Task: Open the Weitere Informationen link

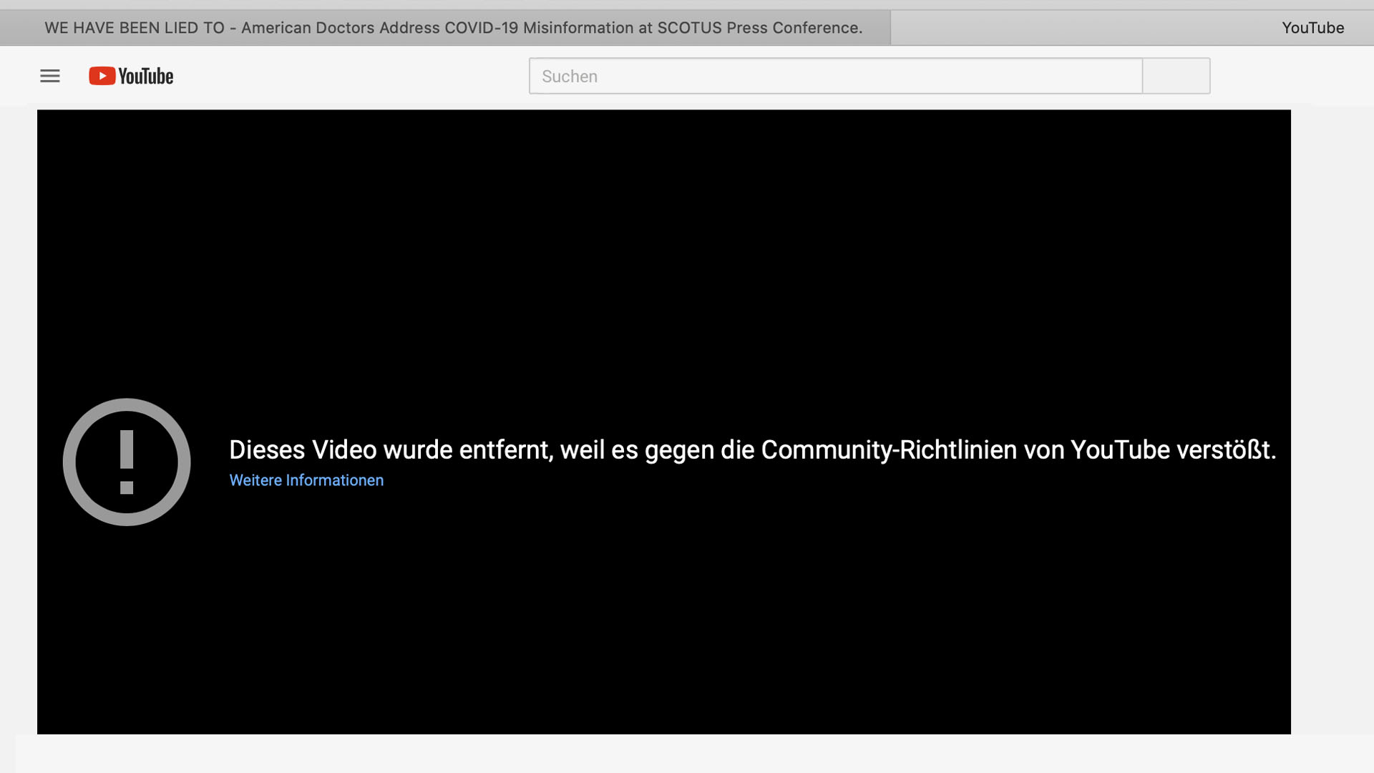Action: pyautogui.click(x=306, y=480)
